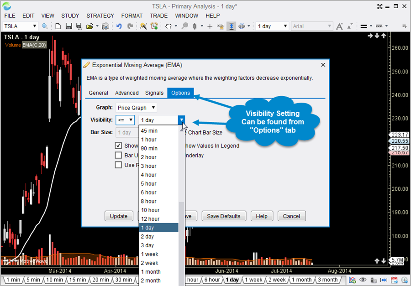411x286 pixels.
Task: Select the 1 week bar size tab
Action: [x=254, y=280]
